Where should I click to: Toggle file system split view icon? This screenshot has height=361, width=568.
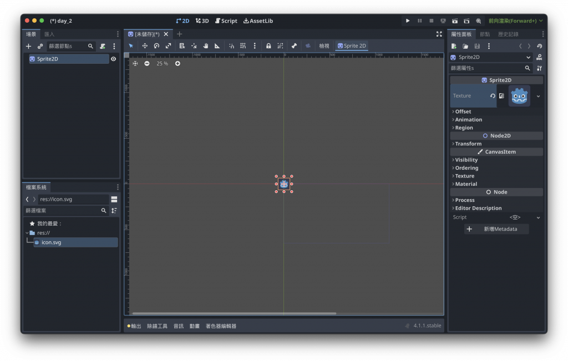coord(114,199)
